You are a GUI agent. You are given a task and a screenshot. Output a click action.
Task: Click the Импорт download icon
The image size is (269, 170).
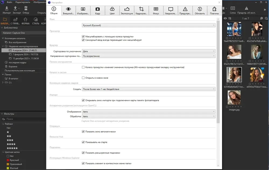(x=7, y=8)
